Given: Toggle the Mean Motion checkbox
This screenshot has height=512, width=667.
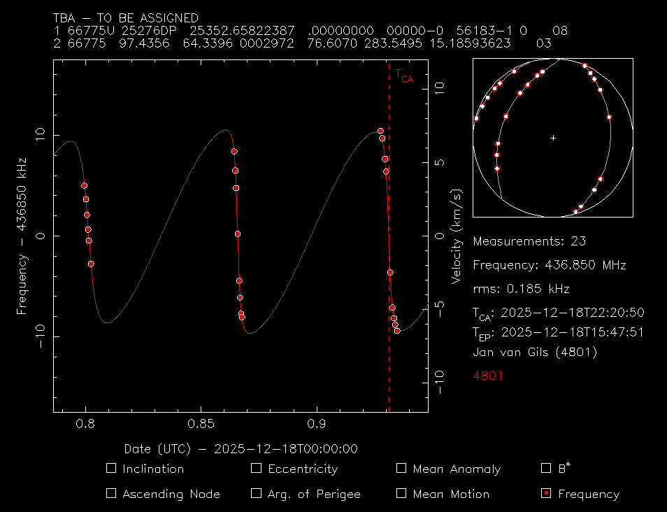Looking at the screenshot, I should [x=401, y=493].
